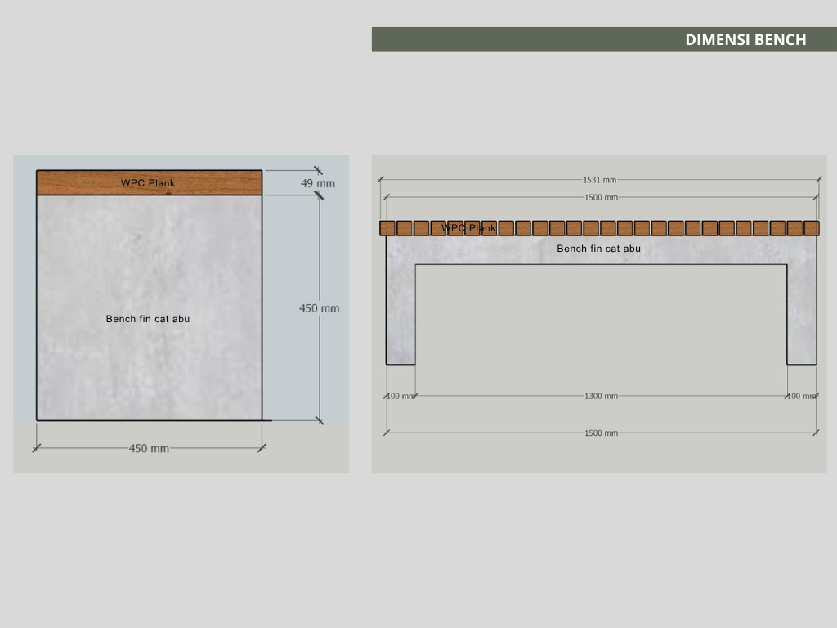Viewport: 837px width, 628px height.
Task: Click the rightmost wooden slat in front view
Action: click(x=812, y=228)
